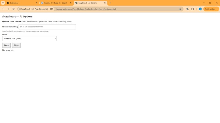
Task: Minimize the browser window
Action: pos(204,3)
